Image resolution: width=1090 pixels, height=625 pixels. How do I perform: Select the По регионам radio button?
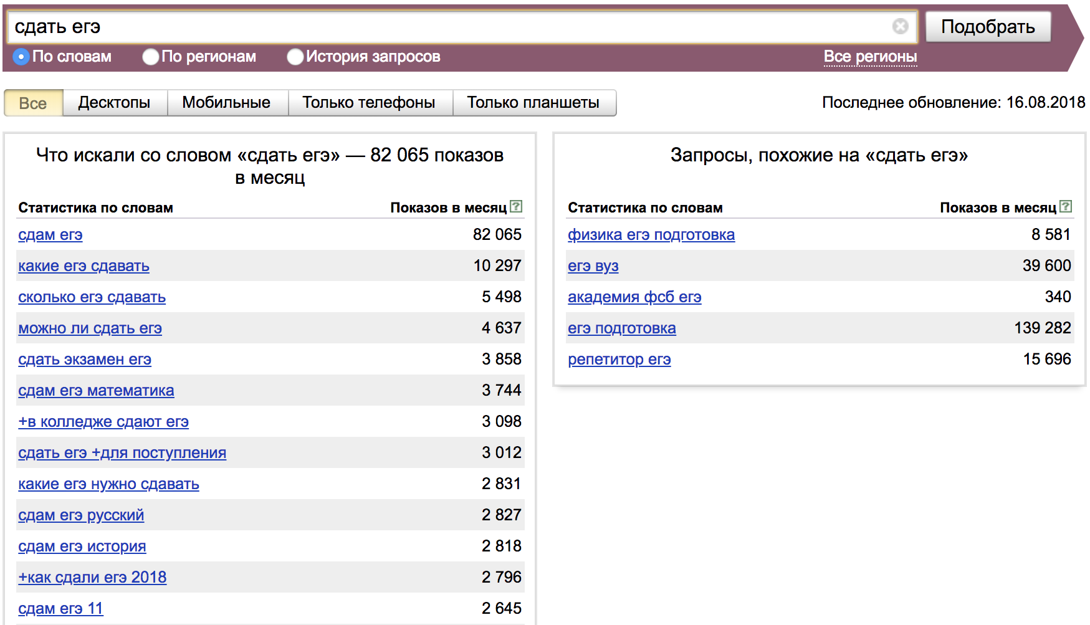(x=150, y=57)
